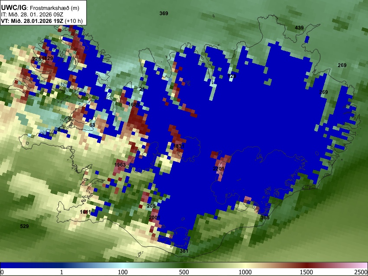Click the 500 tick label on the color scale
Viewport: 368px width, 276px height.
[184, 272]
